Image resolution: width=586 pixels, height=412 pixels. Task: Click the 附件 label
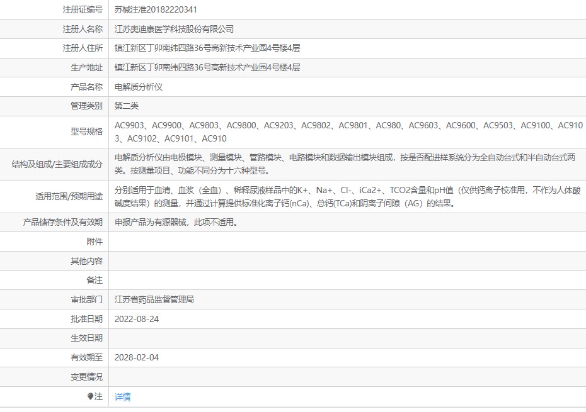(95, 242)
